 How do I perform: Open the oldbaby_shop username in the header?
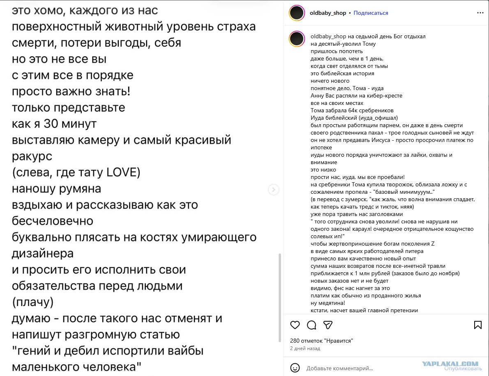click(x=328, y=13)
